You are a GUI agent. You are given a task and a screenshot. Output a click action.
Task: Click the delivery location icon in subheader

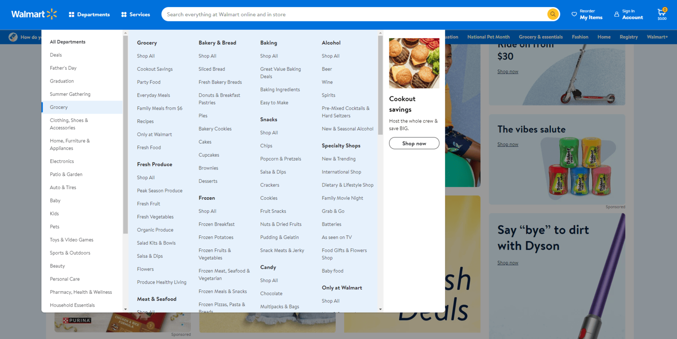pos(13,37)
